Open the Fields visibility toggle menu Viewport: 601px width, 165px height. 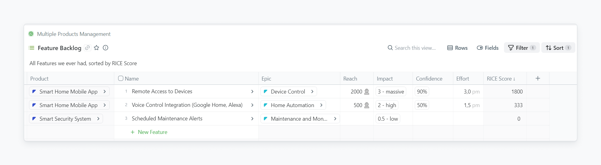point(487,48)
